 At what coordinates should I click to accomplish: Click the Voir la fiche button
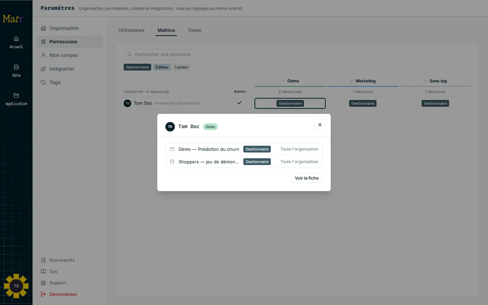click(x=307, y=178)
